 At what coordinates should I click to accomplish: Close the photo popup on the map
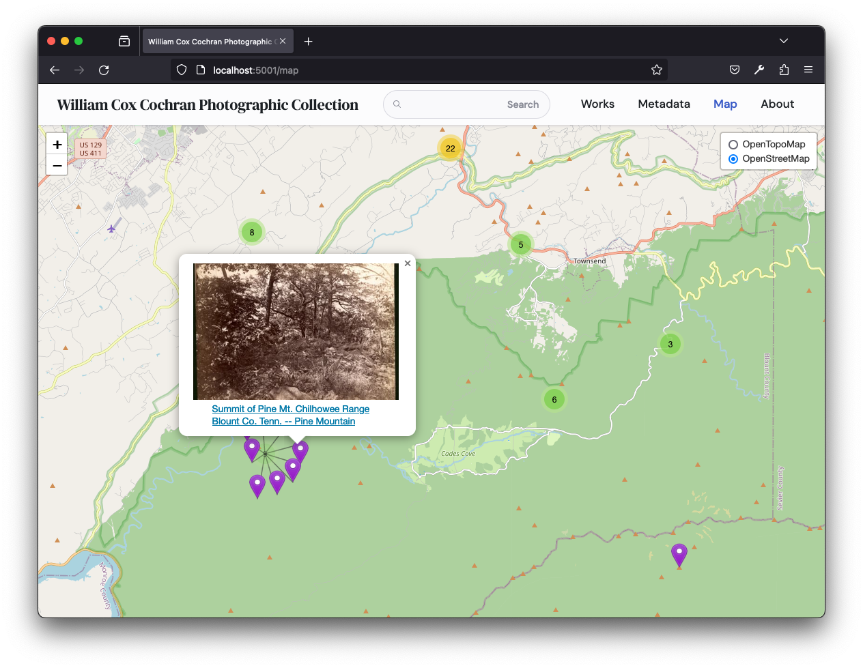(x=408, y=263)
